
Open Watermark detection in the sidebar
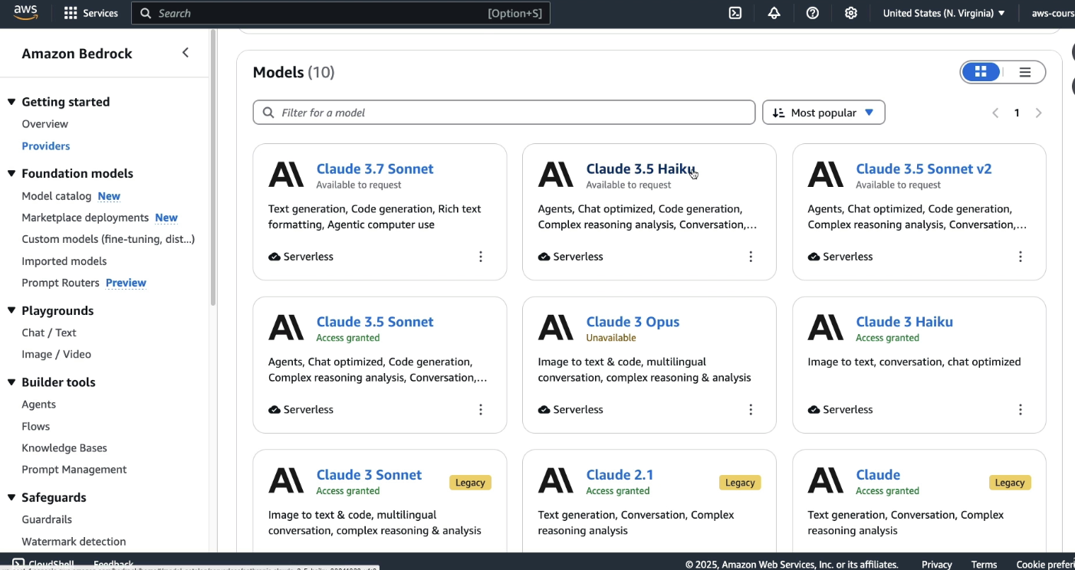click(74, 542)
